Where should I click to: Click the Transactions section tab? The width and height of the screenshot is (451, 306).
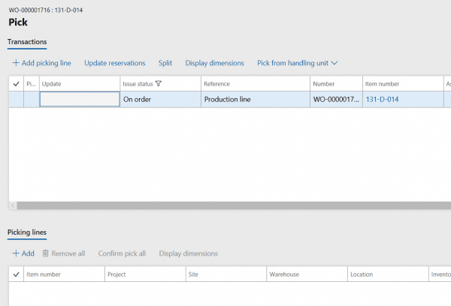pos(27,43)
